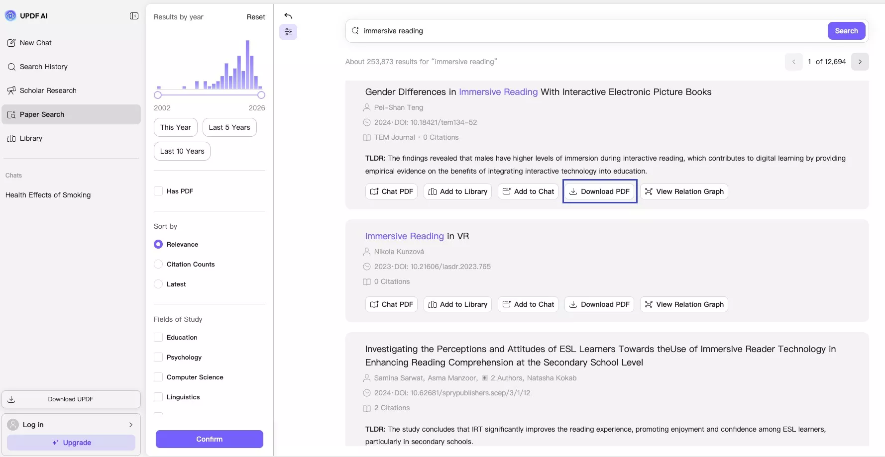
Task: Click the UPDF AI logo icon
Action: click(10, 16)
